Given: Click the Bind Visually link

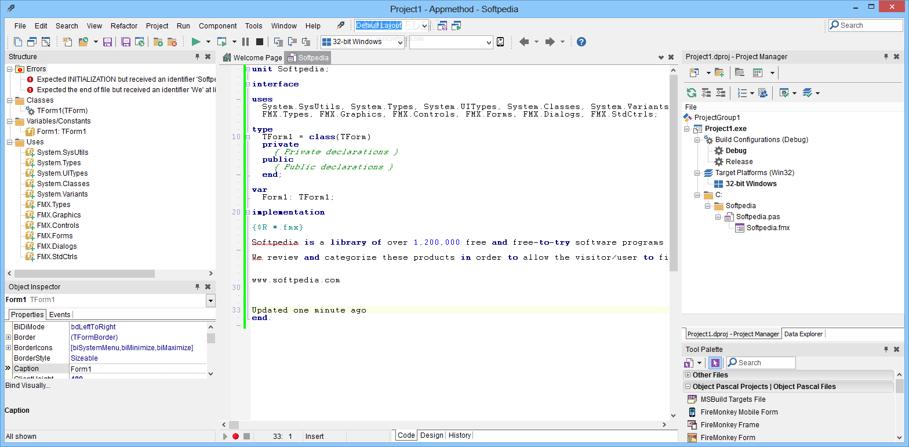Looking at the screenshot, I should click(27, 386).
